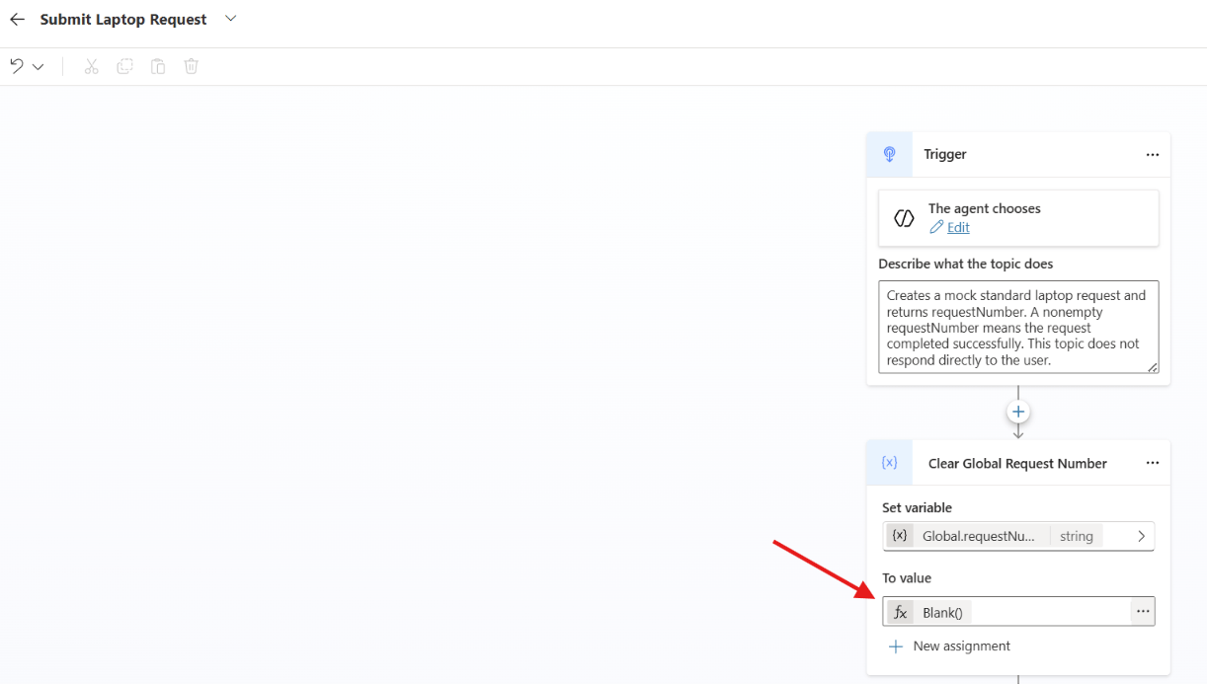The height and width of the screenshot is (684, 1207).
Task: Add a node with the plus button
Action: pos(1018,412)
